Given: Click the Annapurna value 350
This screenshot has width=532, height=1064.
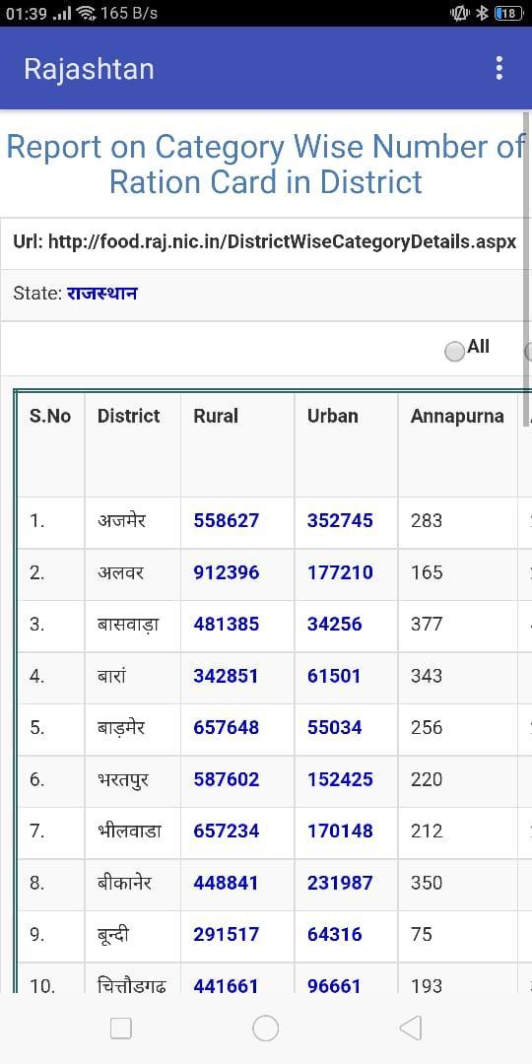Looking at the screenshot, I should 427,882.
